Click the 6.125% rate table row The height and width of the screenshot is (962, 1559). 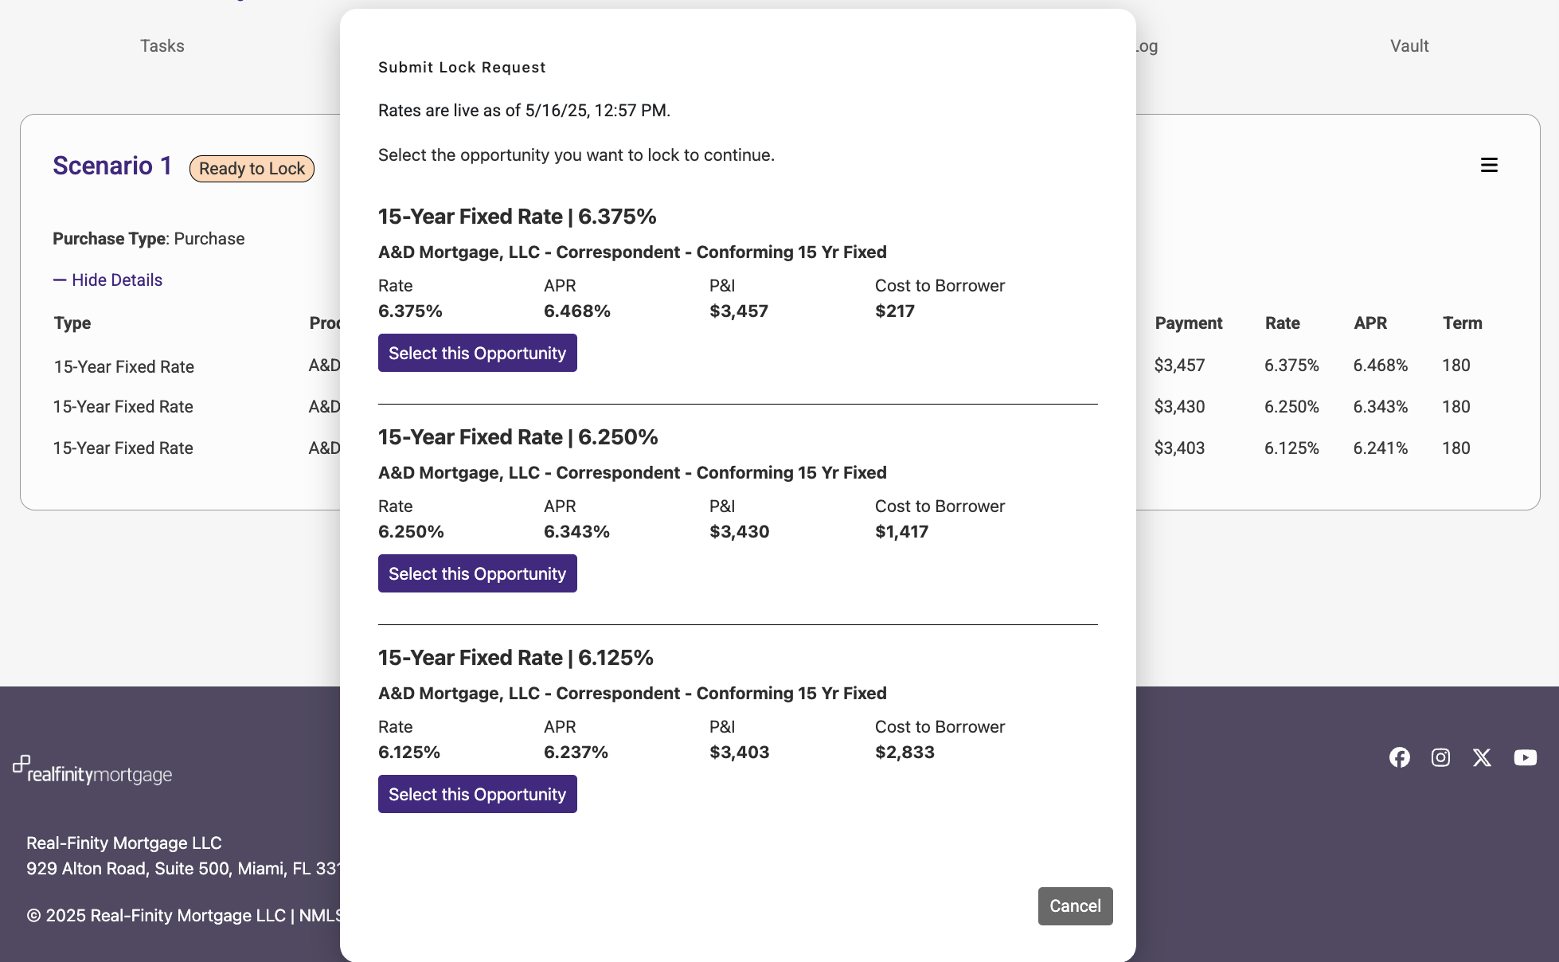coord(1291,448)
